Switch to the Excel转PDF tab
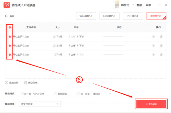This screenshot has height=113, width=171. [x=109, y=16]
